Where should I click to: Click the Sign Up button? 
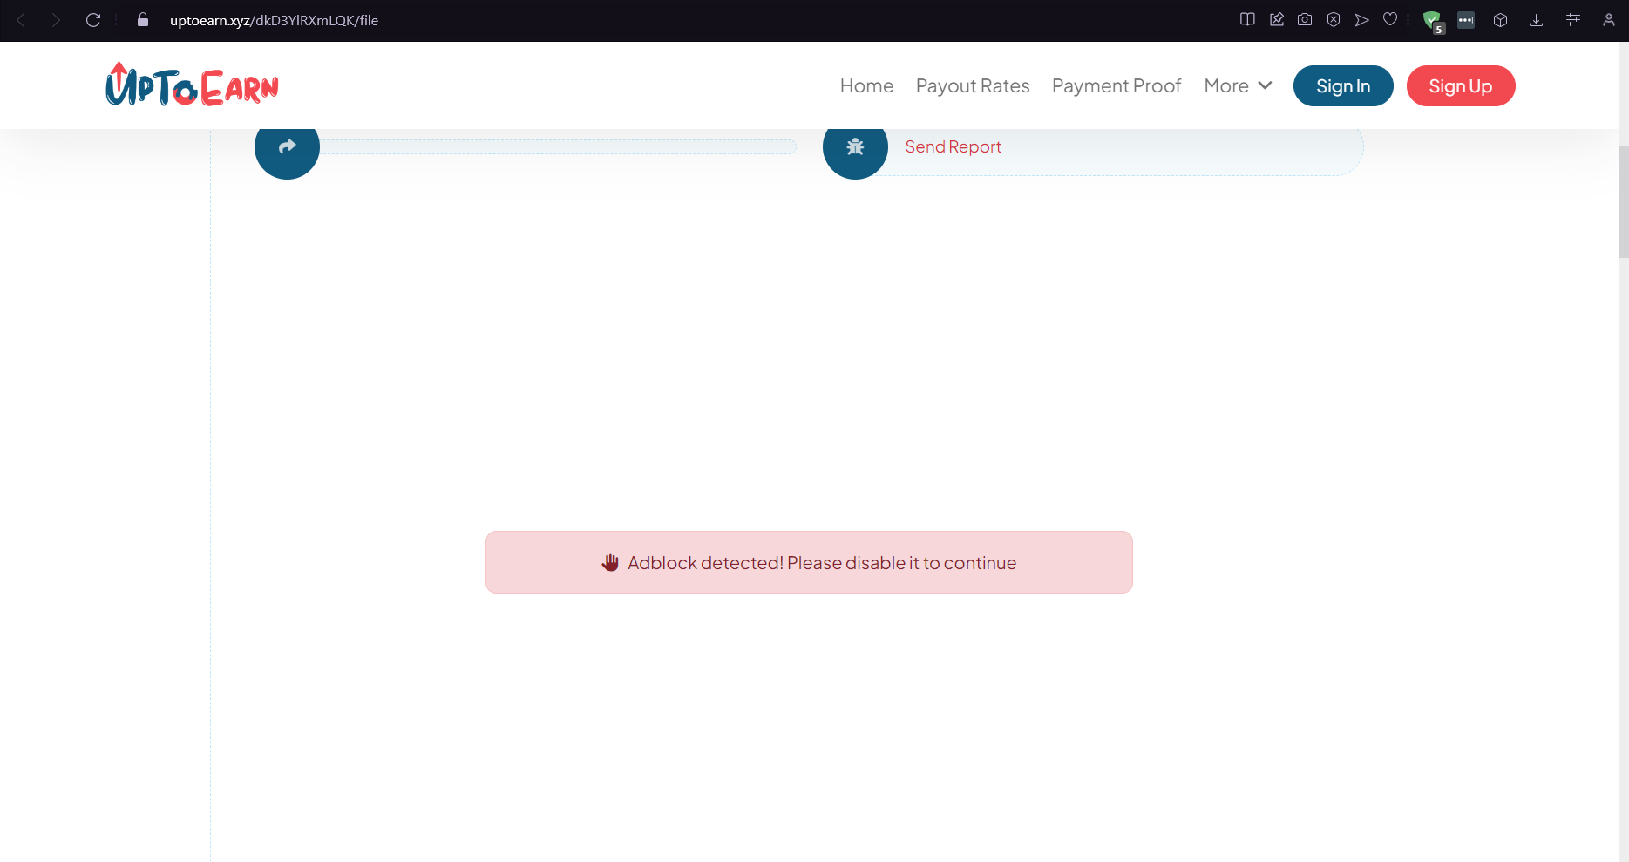tap(1461, 85)
